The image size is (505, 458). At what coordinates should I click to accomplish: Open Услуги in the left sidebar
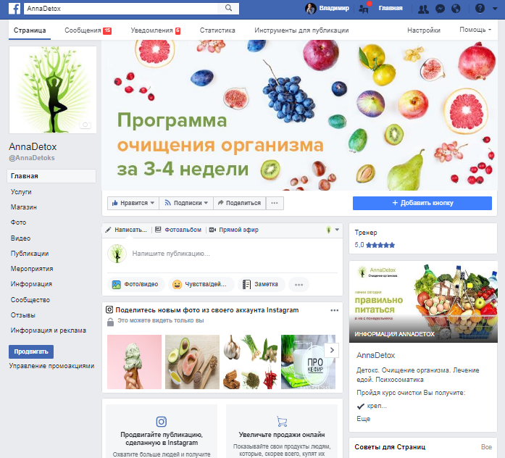coord(21,191)
